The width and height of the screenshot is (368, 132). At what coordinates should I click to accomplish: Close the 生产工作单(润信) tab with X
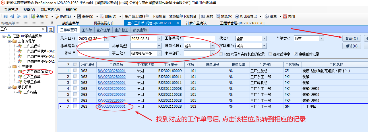(x=178, y=23)
